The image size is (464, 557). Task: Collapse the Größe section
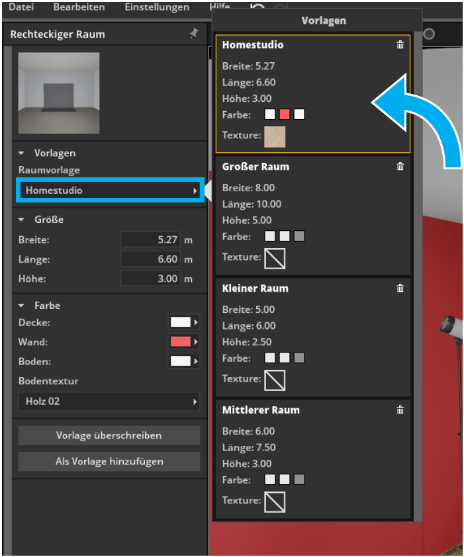click(22, 219)
